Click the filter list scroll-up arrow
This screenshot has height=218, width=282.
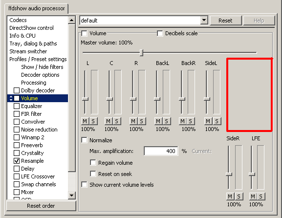click(x=72, y=20)
